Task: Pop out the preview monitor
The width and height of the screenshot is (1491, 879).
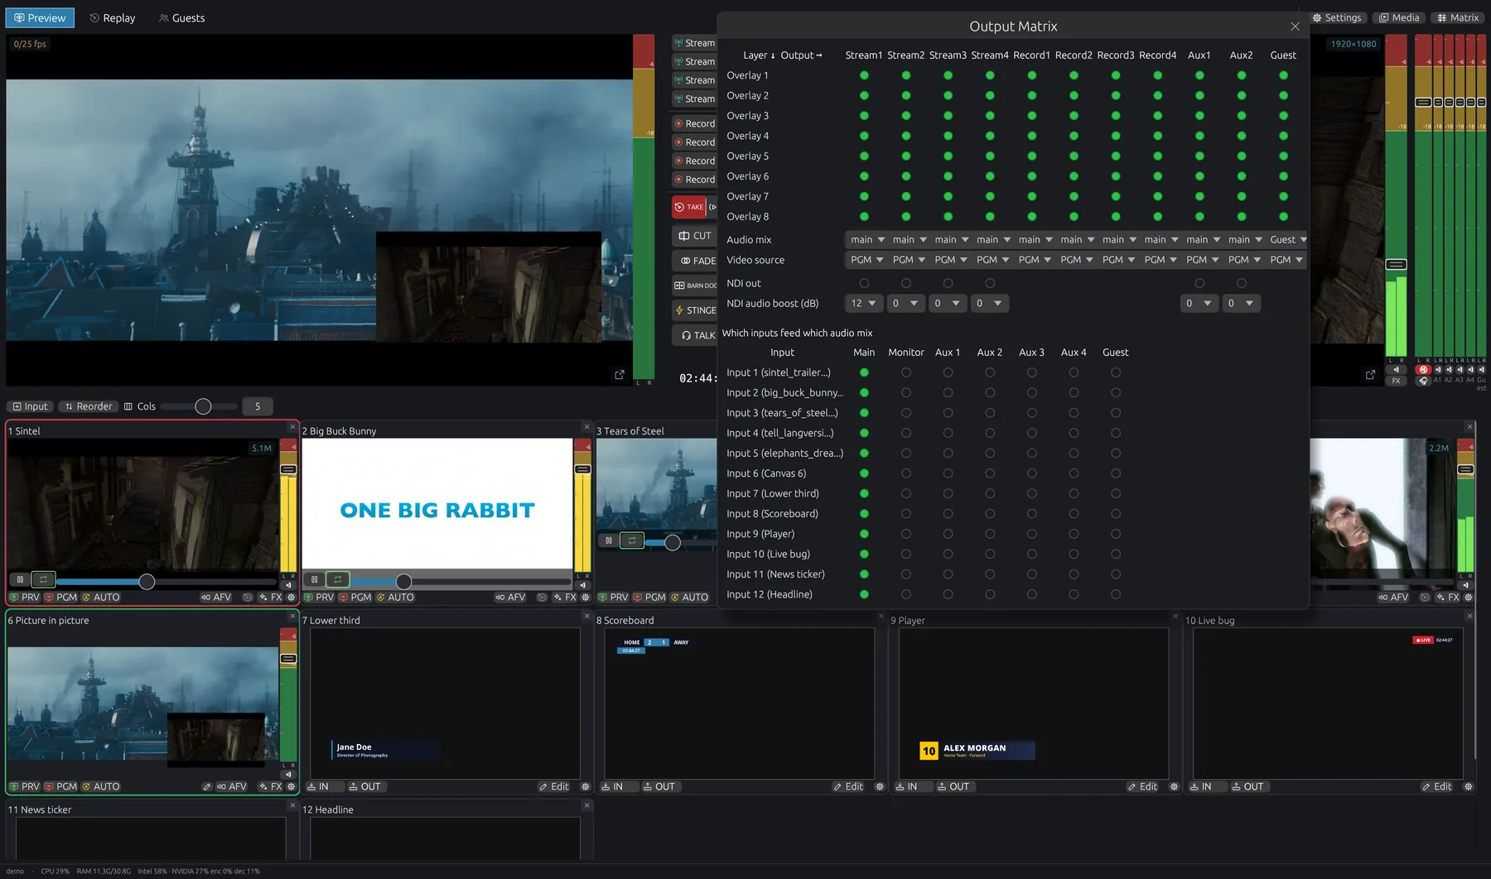Action: tap(620, 375)
